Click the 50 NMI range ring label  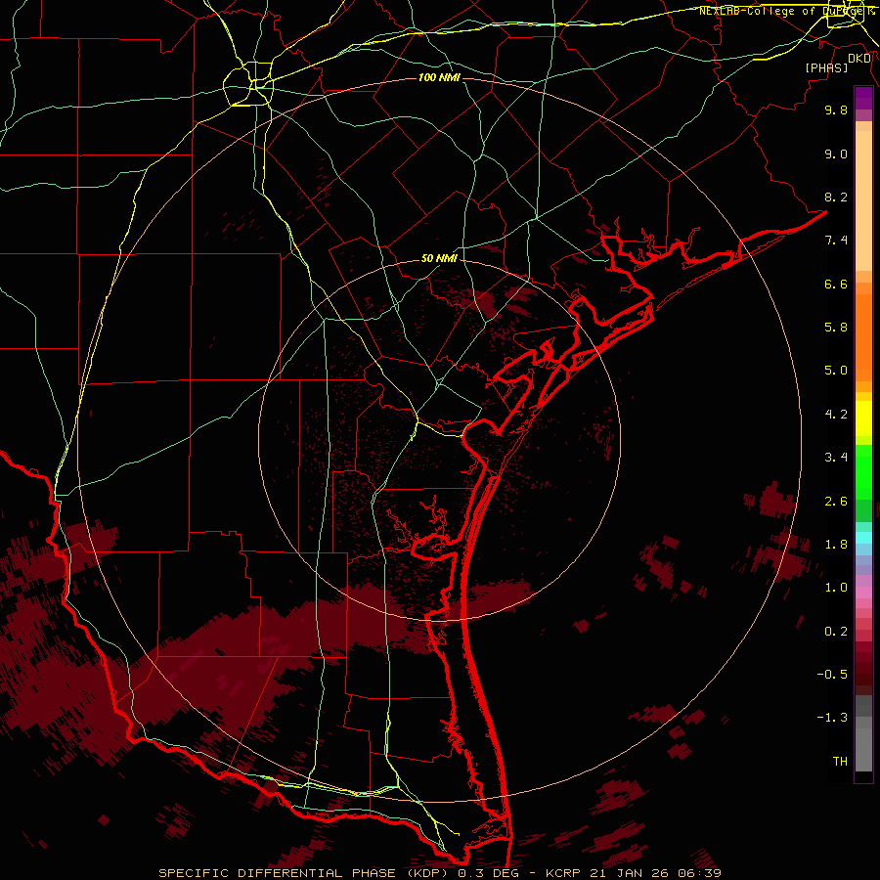click(x=439, y=259)
